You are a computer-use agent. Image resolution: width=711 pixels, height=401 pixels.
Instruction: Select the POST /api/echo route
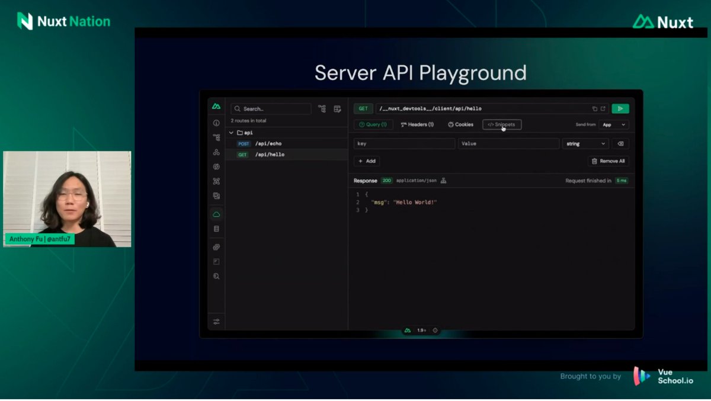coord(286,143)
